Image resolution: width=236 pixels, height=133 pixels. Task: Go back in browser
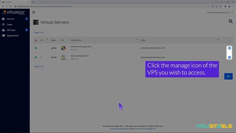(x=3, y=7)
